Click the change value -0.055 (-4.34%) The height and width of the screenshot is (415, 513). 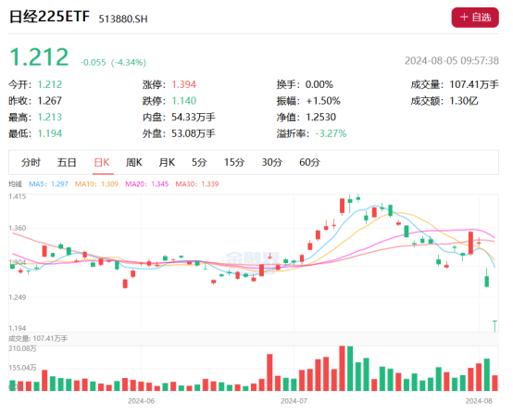[x=113, y=62]
